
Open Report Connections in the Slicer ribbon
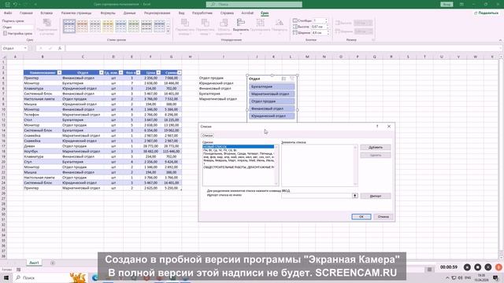47,27
